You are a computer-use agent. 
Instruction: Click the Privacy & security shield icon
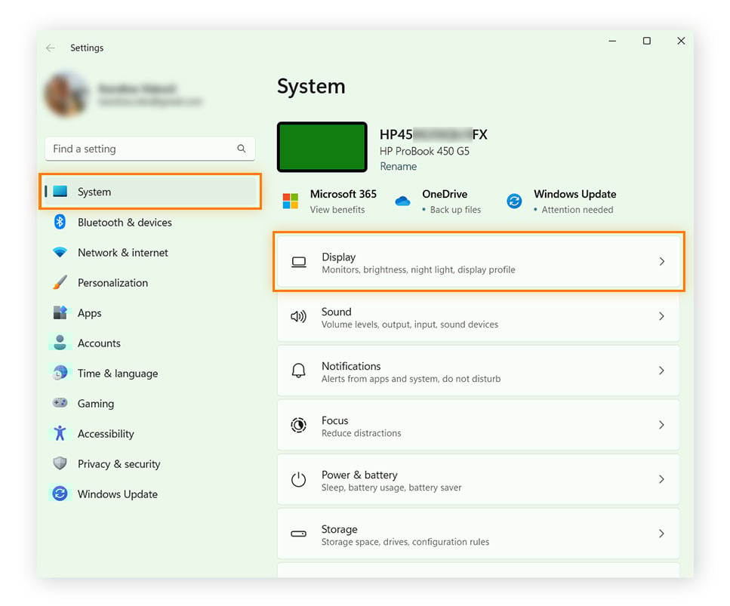click(60, 463)
